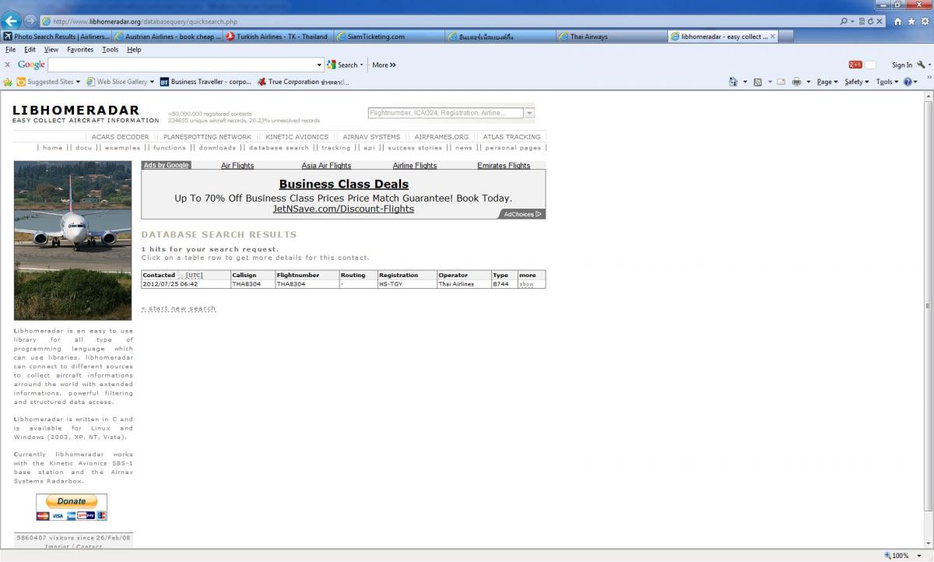934x562 pixels.
Task: Stop loading with the address bar X icon
Action: click(880, 22)
